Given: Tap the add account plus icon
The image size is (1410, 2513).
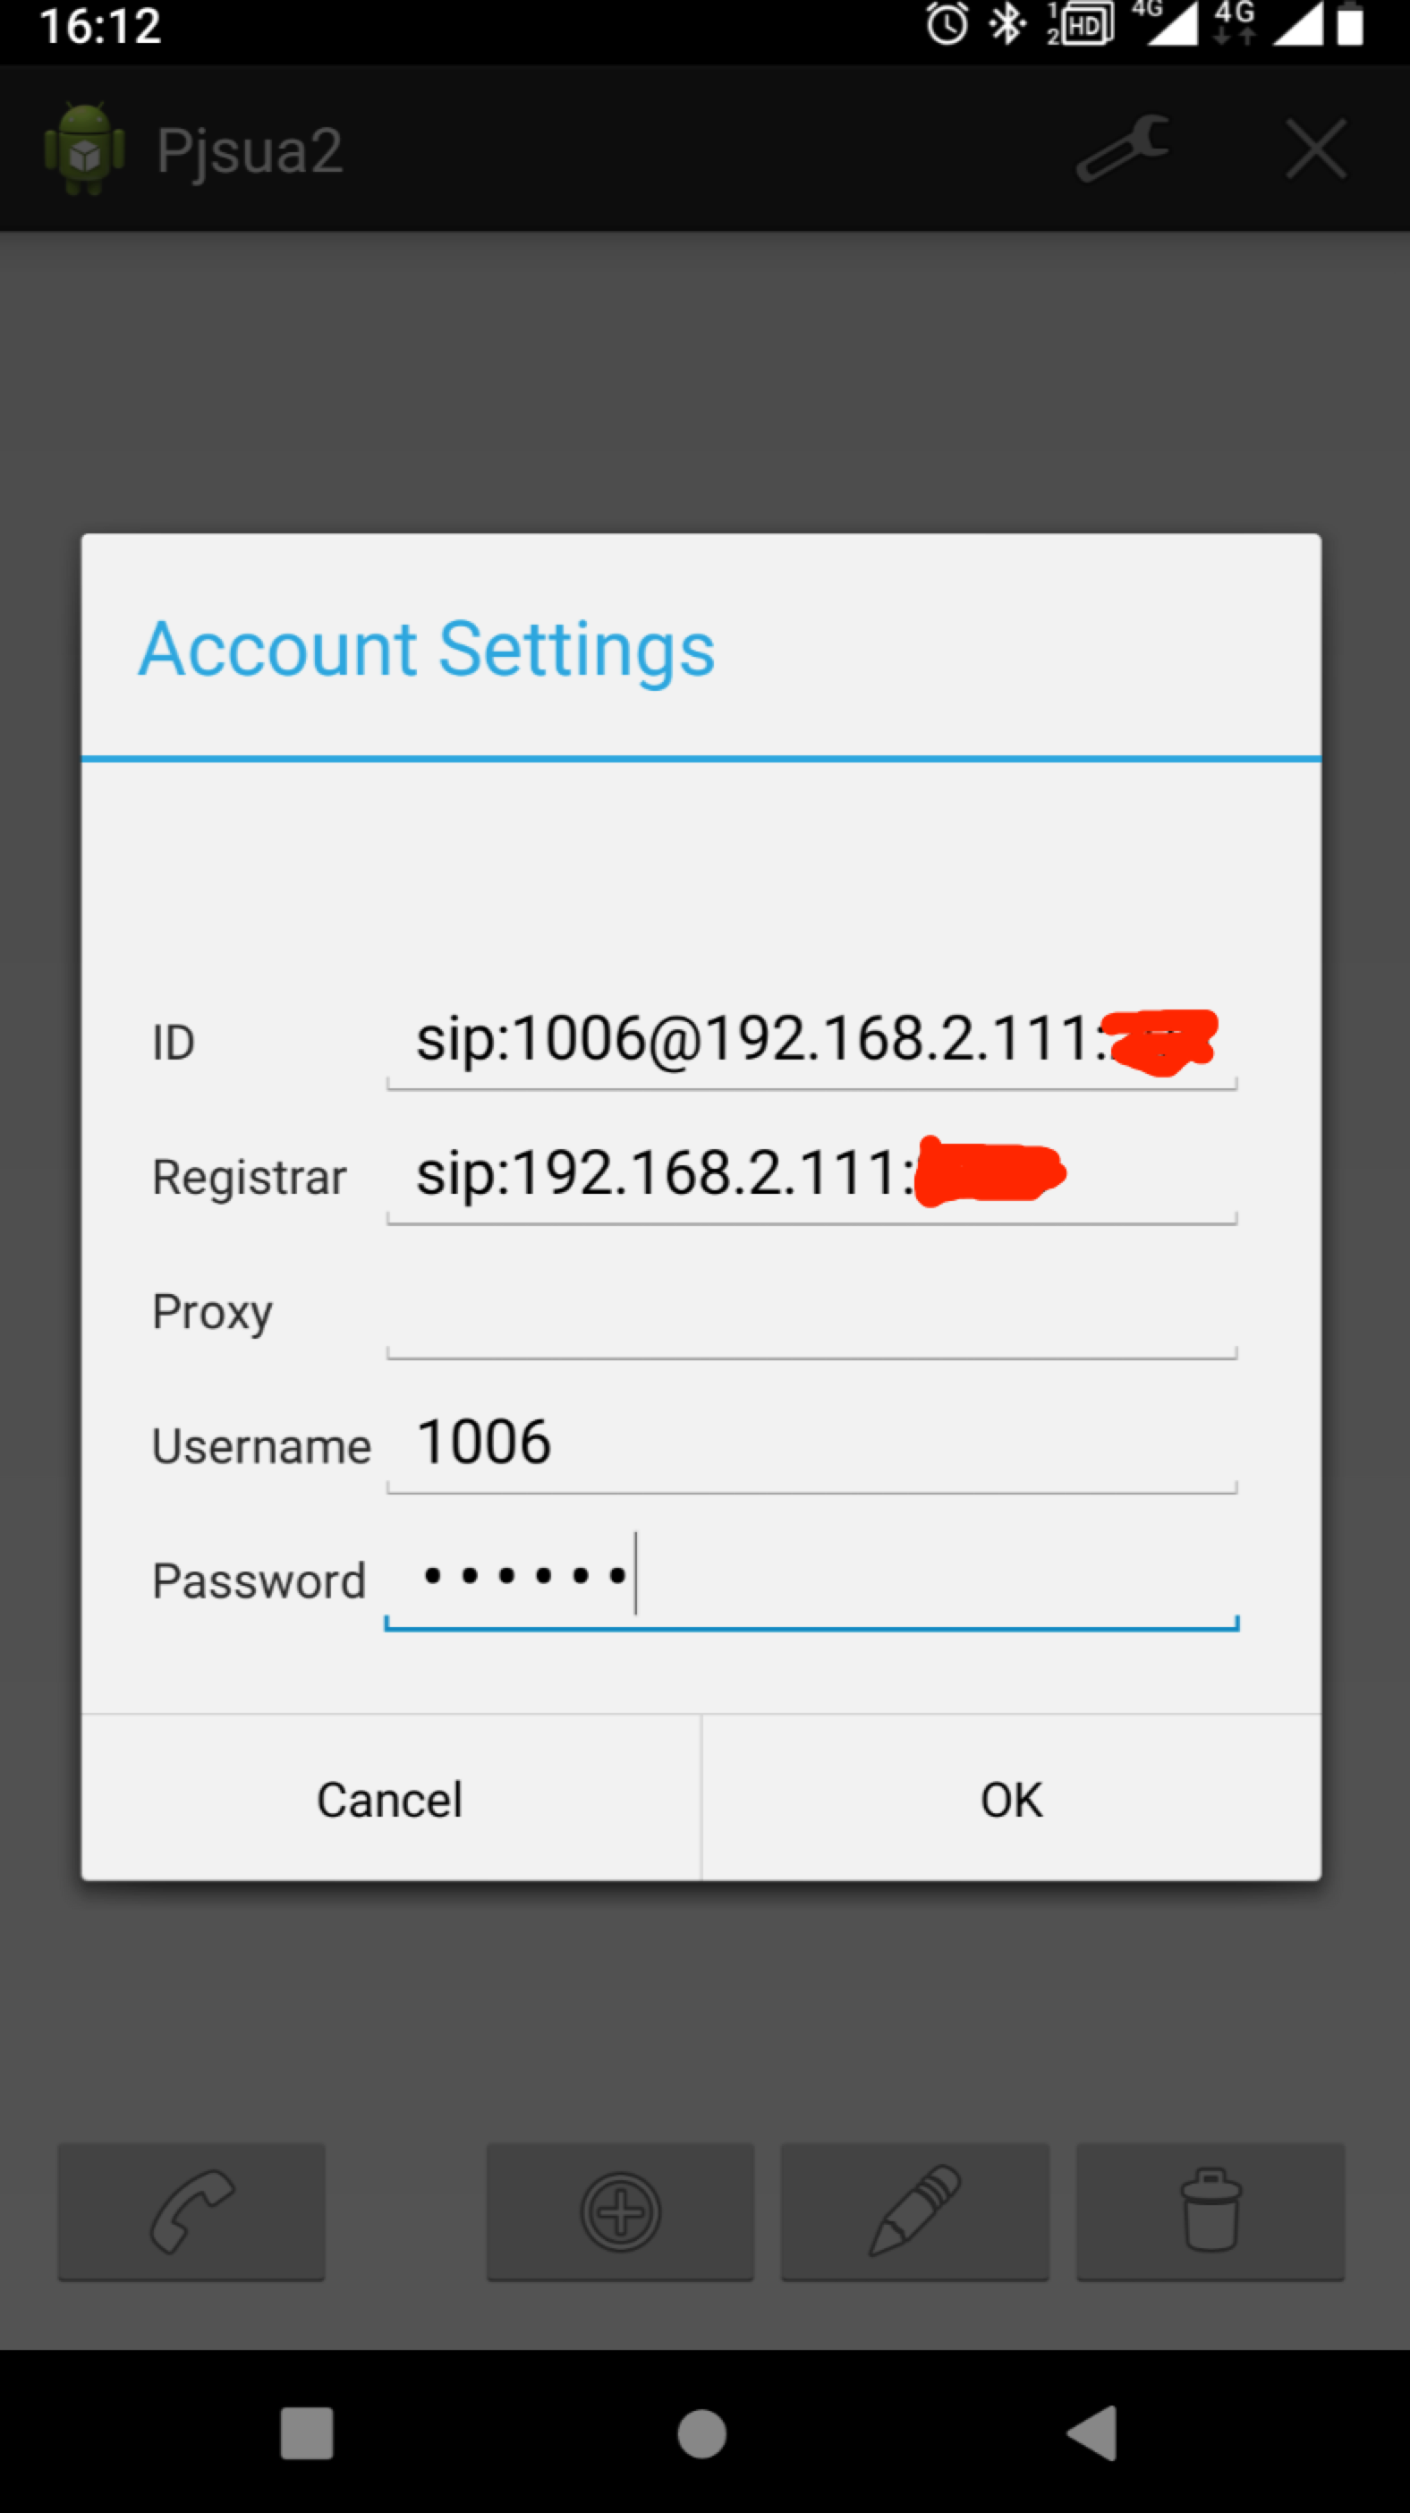Looking at the screenshot, I should [619, 2210].
